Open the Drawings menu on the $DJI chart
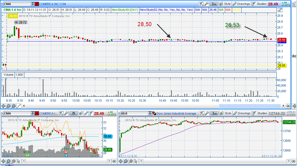This screenshot has width=297, height=166. pyautogui.click(x=242, y=113)
